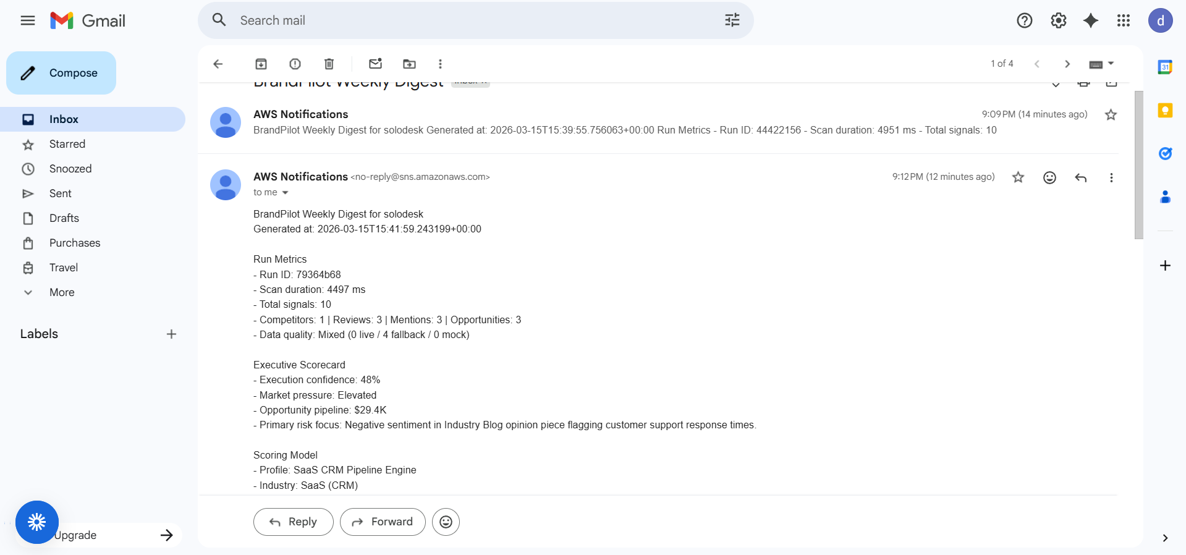Open Contacts side panel

coord(1165,197)
